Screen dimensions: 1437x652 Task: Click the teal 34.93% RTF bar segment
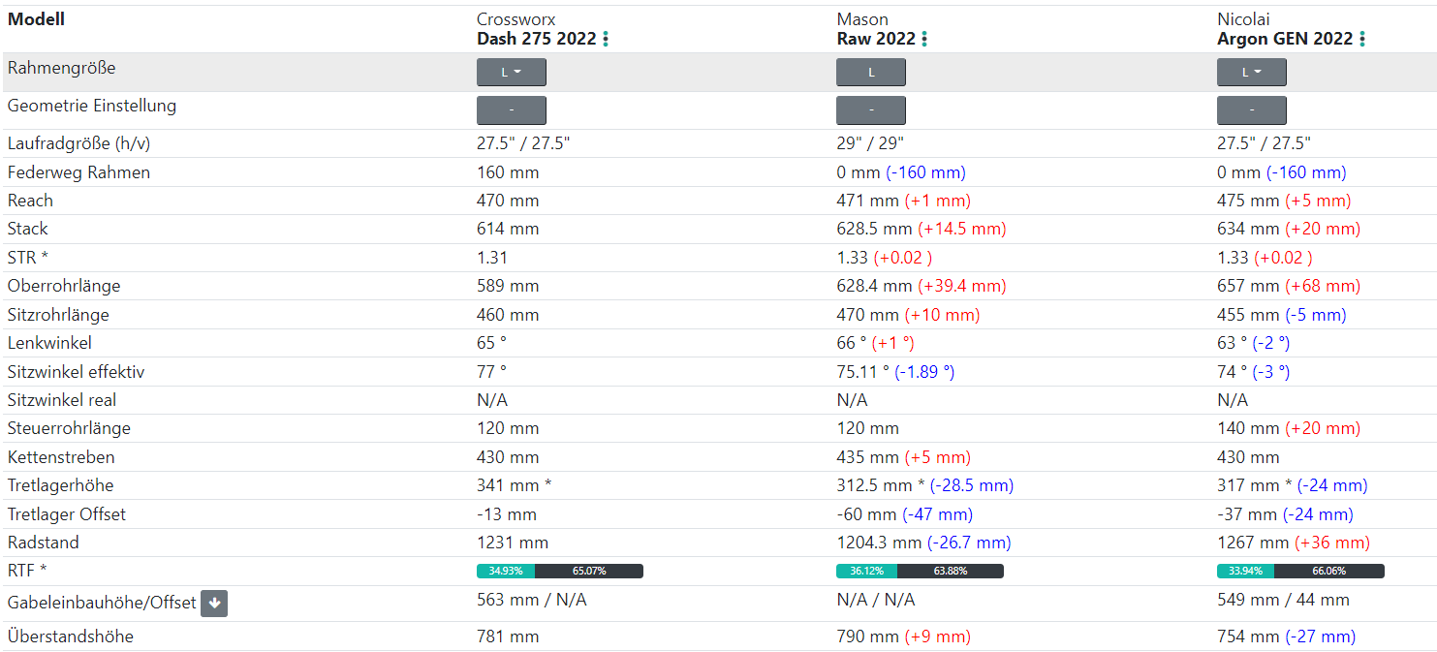[505, 572]
